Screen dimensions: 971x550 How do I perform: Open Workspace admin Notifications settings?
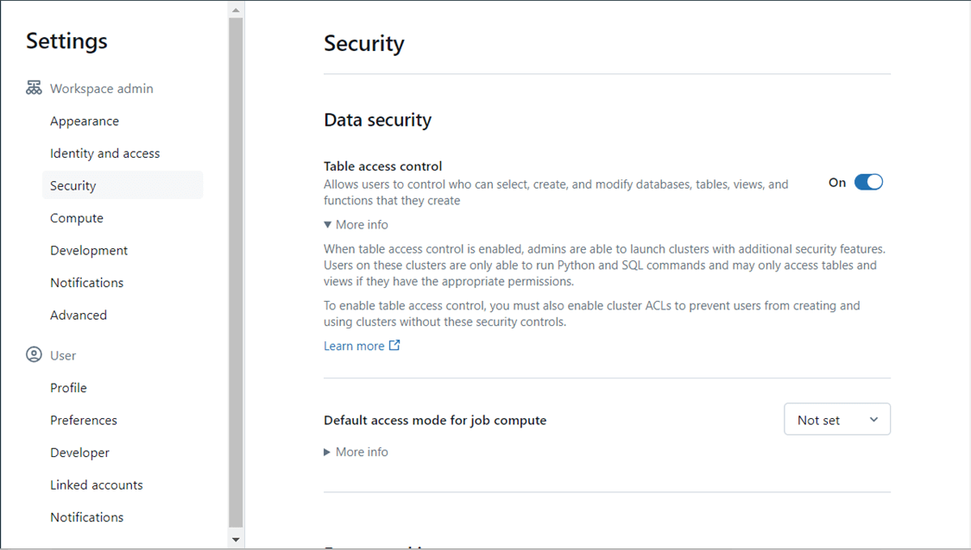86,283
